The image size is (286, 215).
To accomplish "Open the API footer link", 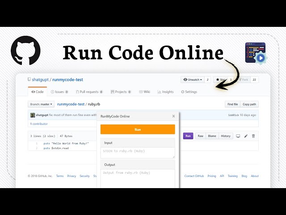I will pyautogui.click(x=222, y=176).
